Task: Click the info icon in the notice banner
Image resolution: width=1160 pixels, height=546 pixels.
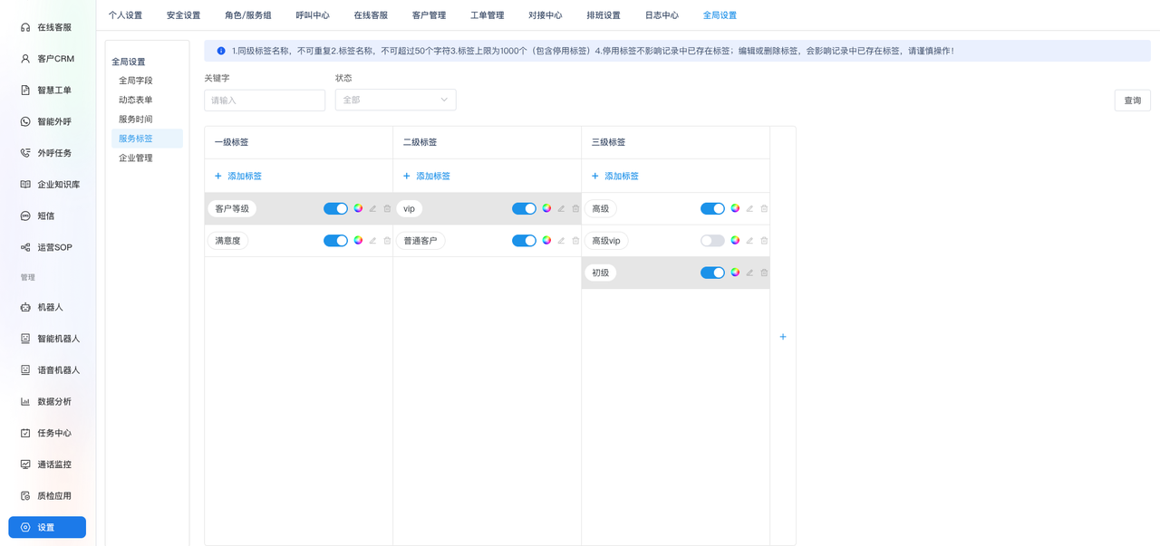Action: [221, 51]
